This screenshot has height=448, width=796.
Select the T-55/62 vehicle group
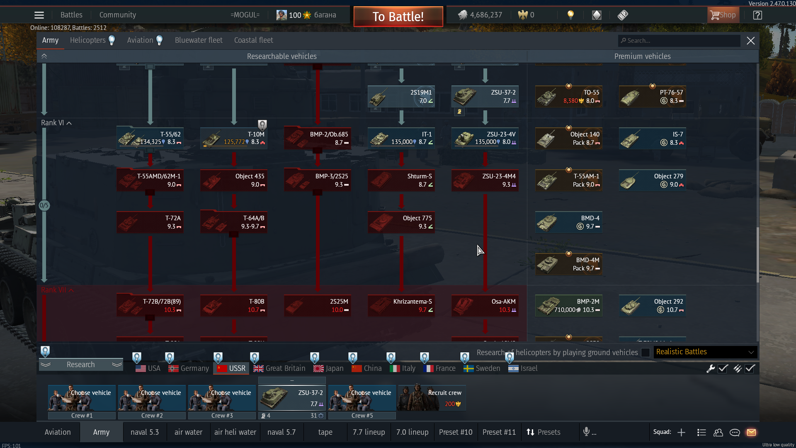tap(150, 139)
